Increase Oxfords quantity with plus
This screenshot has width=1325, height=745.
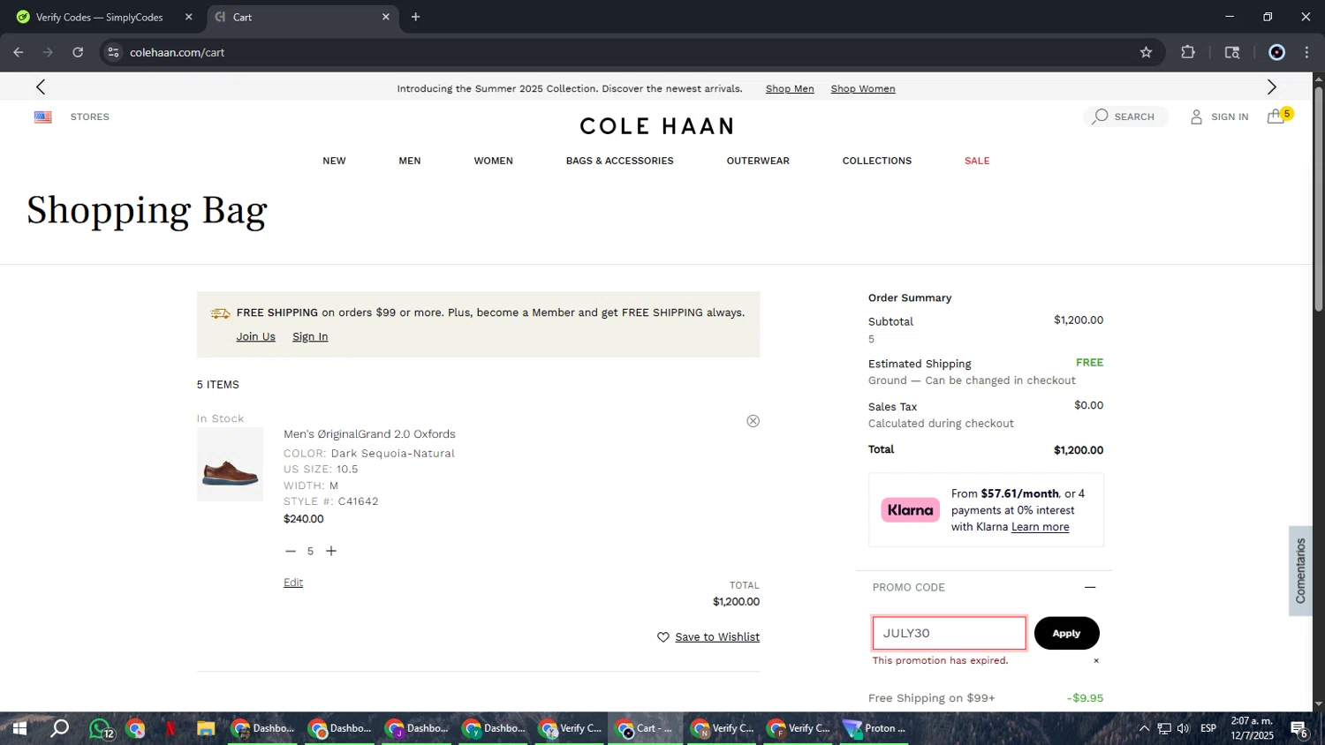(331, 551)
